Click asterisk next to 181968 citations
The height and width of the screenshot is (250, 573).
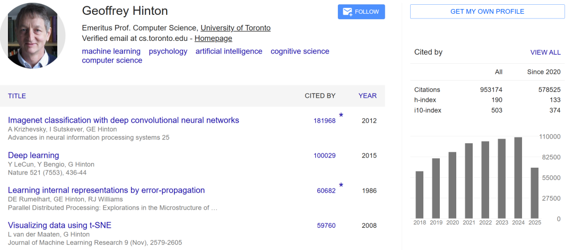coord(341,115)
